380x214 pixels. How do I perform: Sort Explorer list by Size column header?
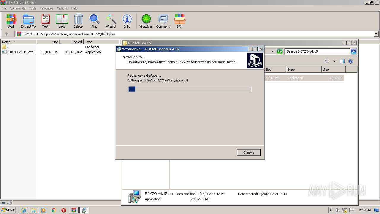333,70
